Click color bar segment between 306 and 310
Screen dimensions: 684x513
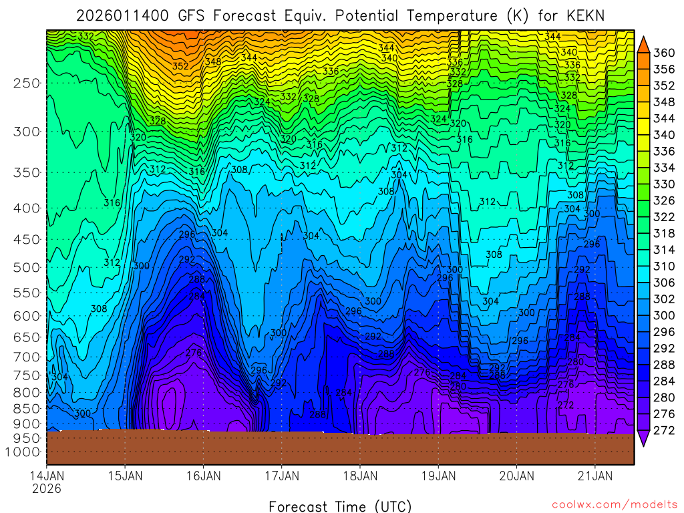point(643,275)
